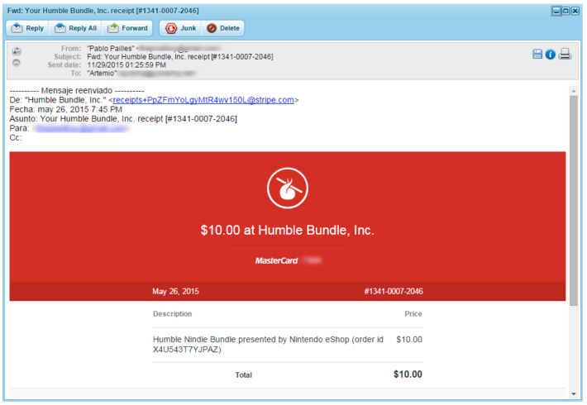Click the "Mensaje reenviado" line
Screen dimensions: 587x405
[x=77, y=91]
